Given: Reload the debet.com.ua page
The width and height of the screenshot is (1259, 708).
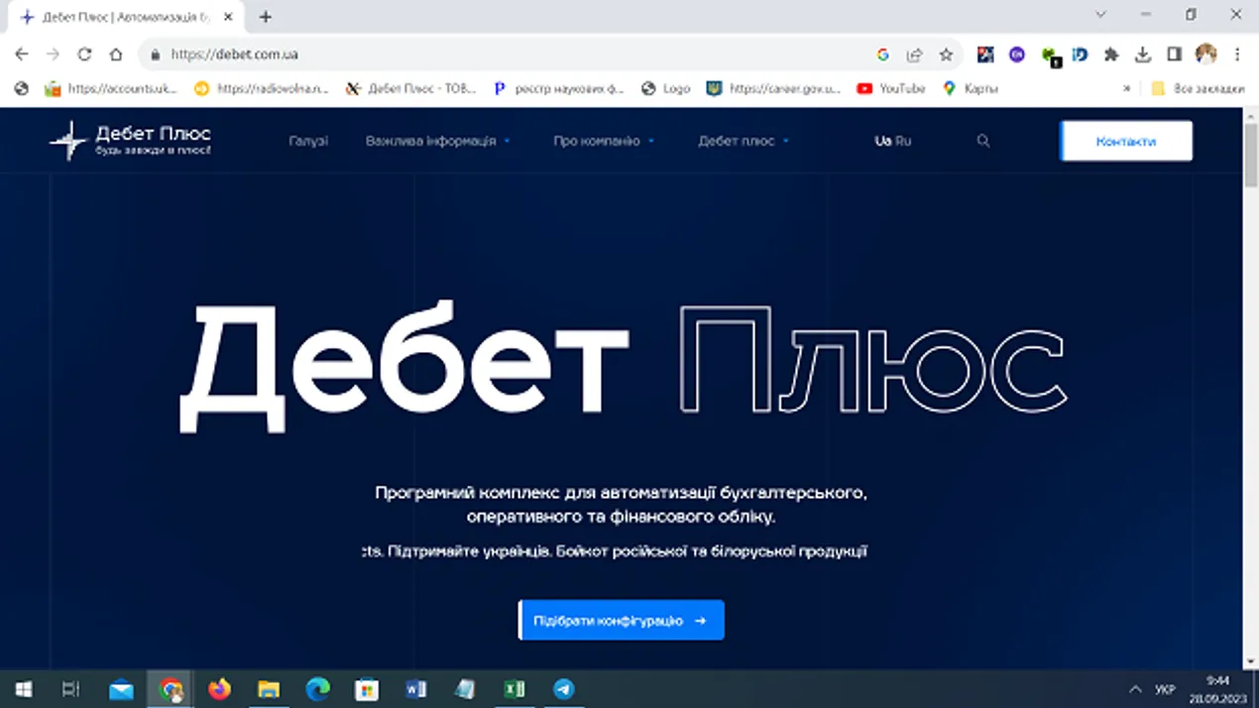Looking at the screenshot, I should [84, 55].
